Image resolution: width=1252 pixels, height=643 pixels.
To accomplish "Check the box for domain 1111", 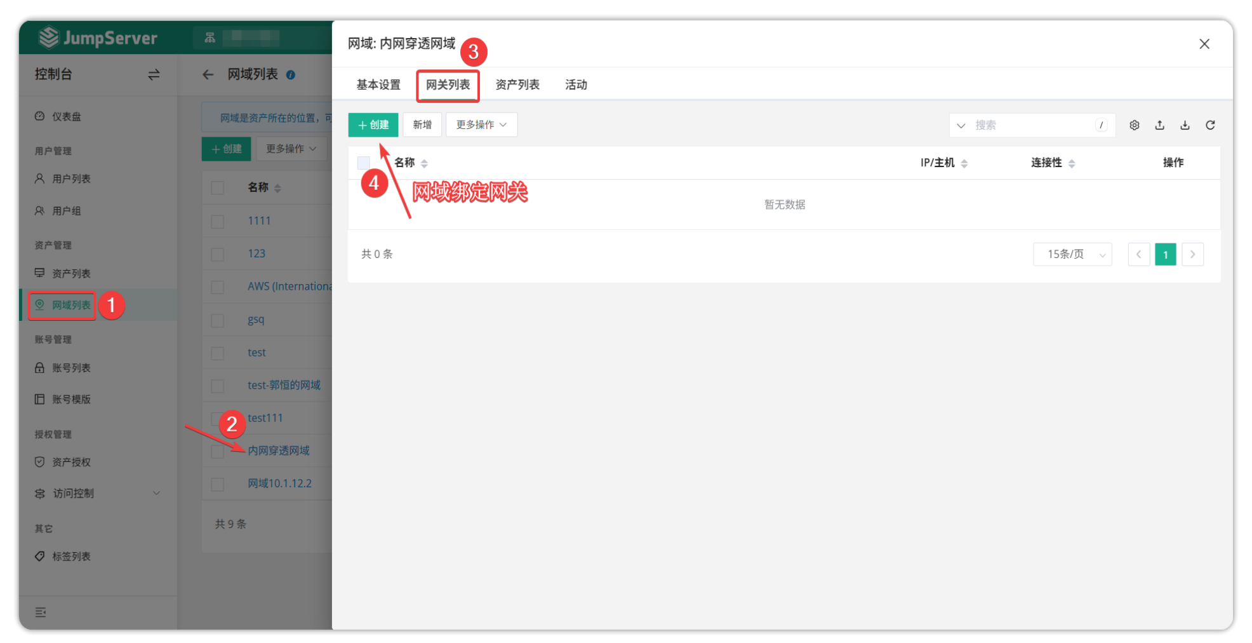I will 218,221.
